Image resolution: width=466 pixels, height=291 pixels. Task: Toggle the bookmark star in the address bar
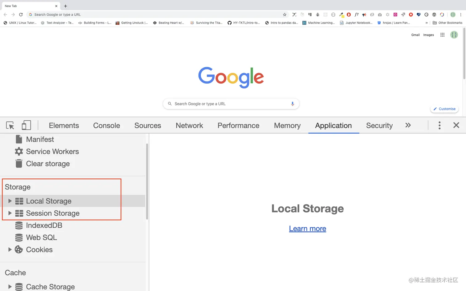284,14
